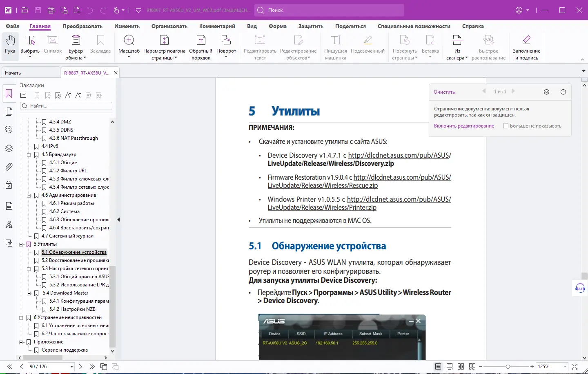Check the 'Больше не показывать' checkbox
This screenshot has height=374, width=588.
[506, 126]
